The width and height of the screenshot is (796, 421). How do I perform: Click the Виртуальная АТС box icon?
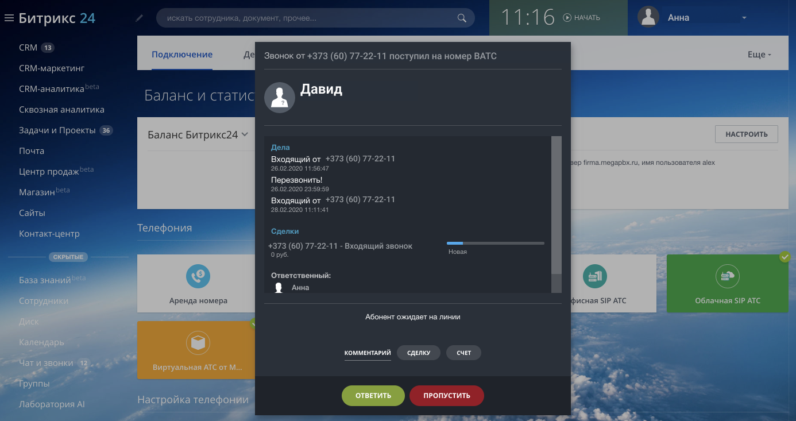point(198,343)
